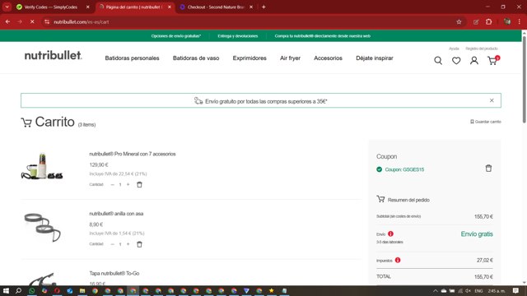Click the nutribullet logo
This screenshot has height=296, width=527.
pyautogui.click(x=53, y=55)
